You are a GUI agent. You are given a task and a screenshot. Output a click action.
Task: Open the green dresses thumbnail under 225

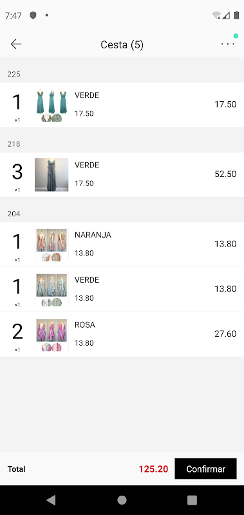52,105
